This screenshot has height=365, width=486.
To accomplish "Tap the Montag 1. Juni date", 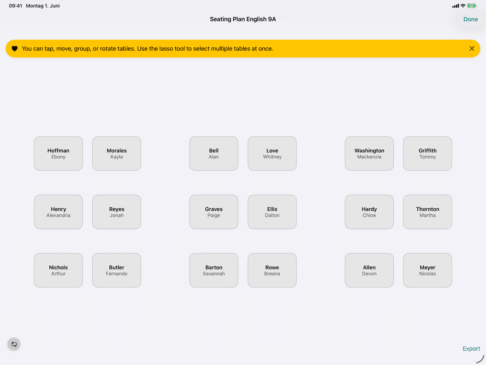I will (43, 6).
